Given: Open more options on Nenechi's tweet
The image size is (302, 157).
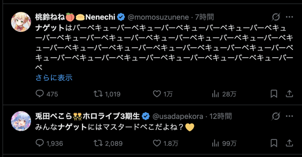Looking at the screenshot, I should tap(289, 17).
